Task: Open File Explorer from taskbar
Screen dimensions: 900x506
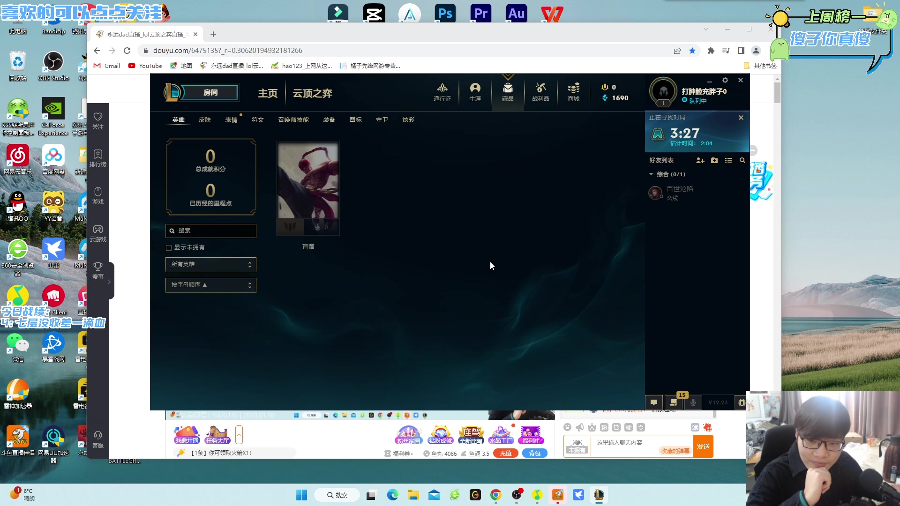Action: [x=413, y=495]
